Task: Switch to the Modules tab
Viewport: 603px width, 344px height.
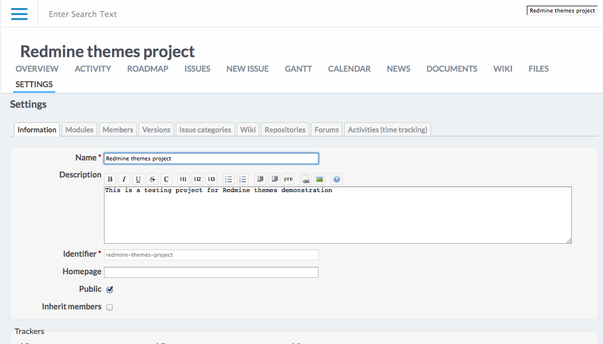Action: 79,129
